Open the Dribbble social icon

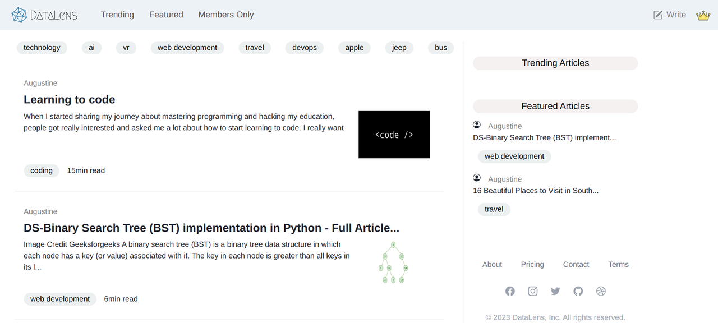(601, 291)
